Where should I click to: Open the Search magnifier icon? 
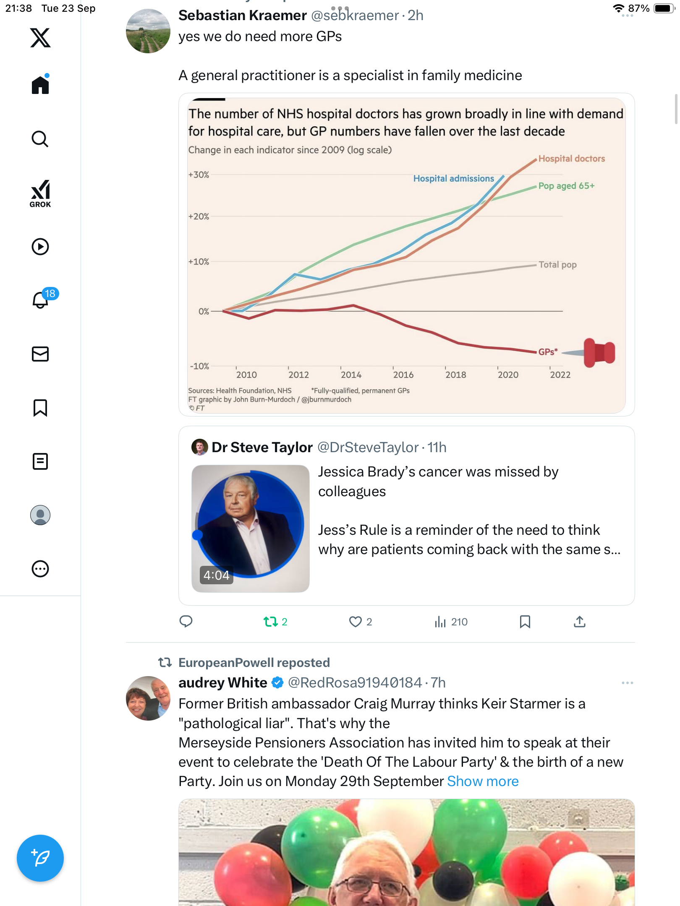click(x=40, y=139)
